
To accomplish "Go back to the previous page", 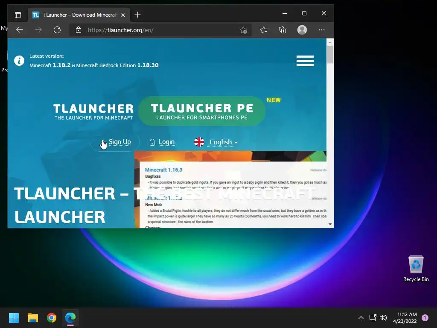I will pos(20,30).
